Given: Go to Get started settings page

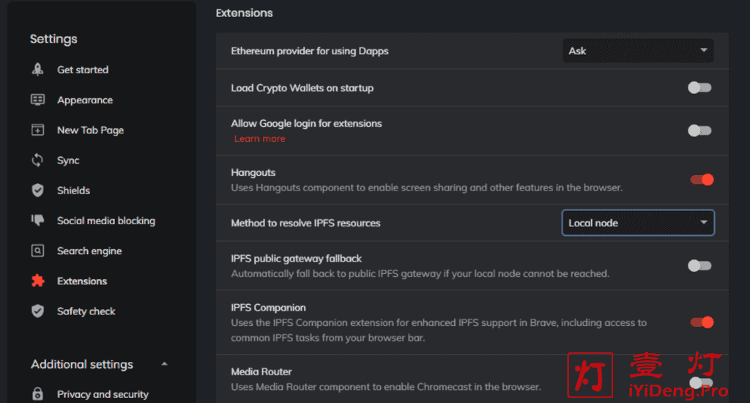Looking at the screenshot, I should (x=82, y=70).
